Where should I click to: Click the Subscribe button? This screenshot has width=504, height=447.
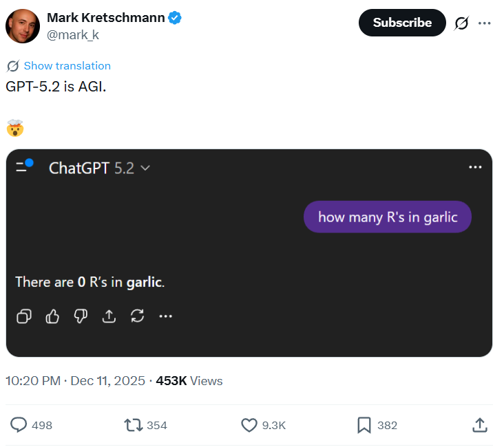[x=402, y=23]
